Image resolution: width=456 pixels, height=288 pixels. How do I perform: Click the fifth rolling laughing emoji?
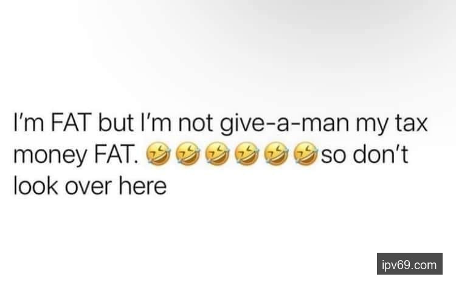click(x=276, y=154)
